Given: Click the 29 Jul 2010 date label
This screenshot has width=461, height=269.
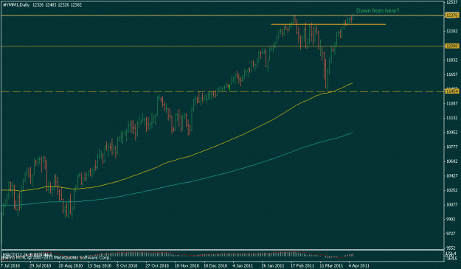Looking at the screenshot, I should (40, 265).
